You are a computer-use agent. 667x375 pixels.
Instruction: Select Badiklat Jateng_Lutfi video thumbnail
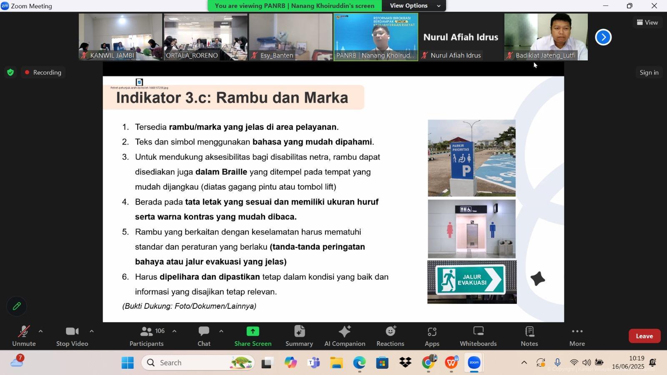[x=546, y=37]
